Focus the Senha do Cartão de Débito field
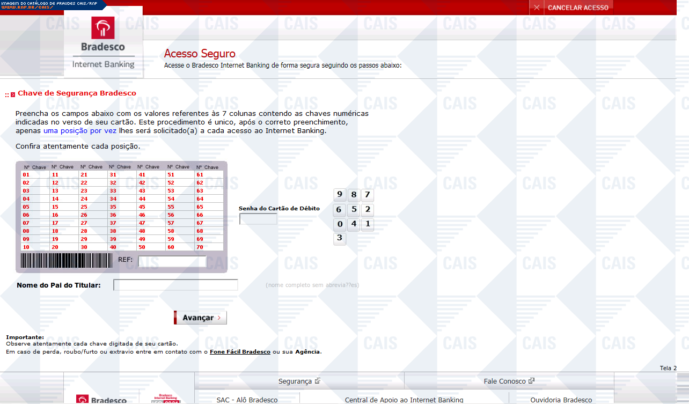 tap(258, 219)
